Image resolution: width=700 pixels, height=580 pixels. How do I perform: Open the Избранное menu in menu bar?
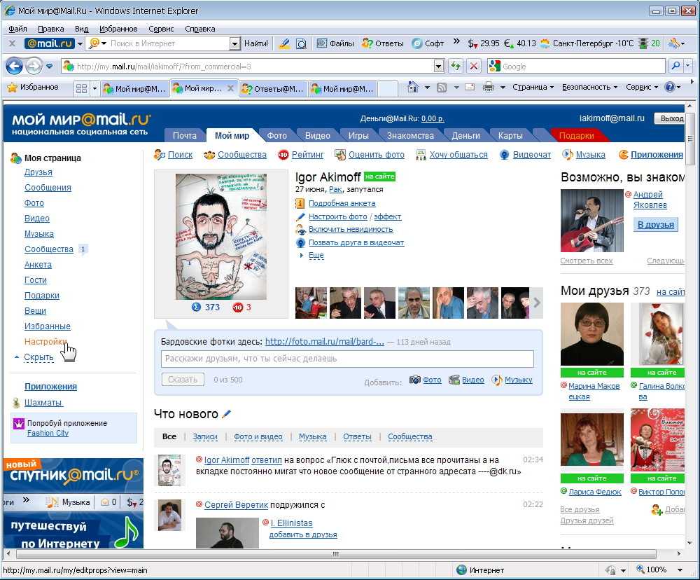point(118,29)
